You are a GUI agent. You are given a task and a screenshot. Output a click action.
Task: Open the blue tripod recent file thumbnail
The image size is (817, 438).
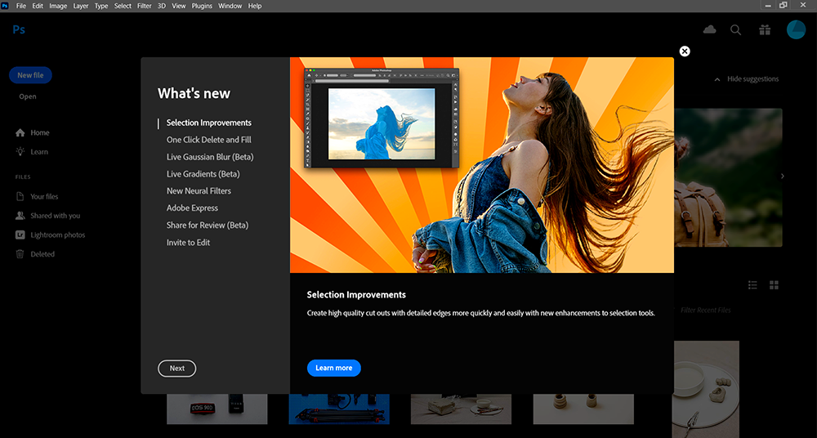(339, 409)
